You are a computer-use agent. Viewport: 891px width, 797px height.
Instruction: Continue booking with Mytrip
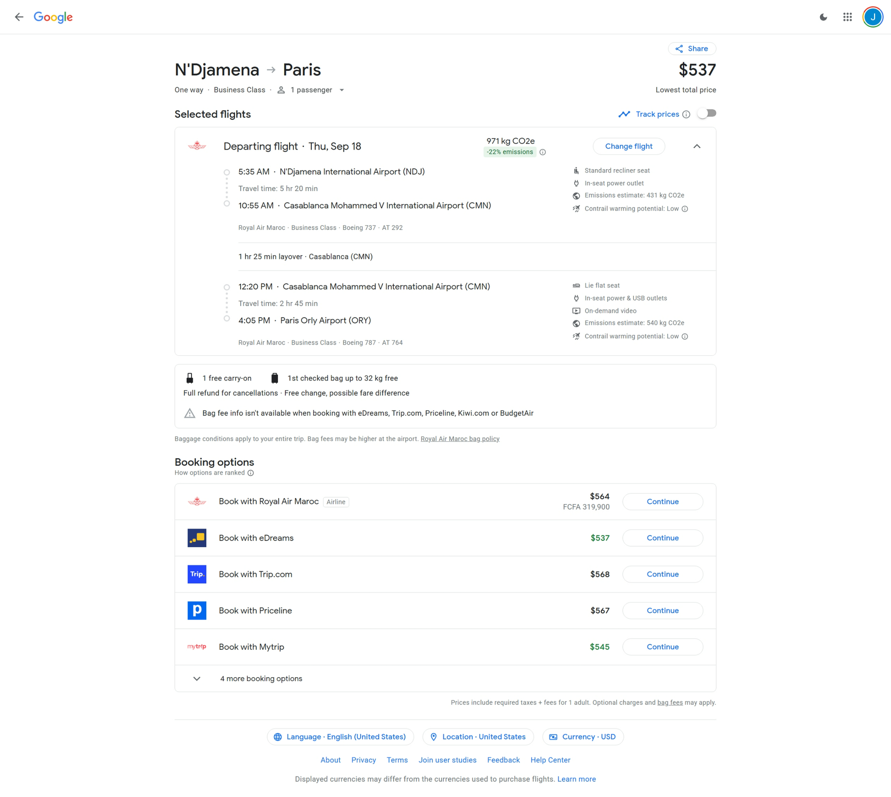click(662, 647)
